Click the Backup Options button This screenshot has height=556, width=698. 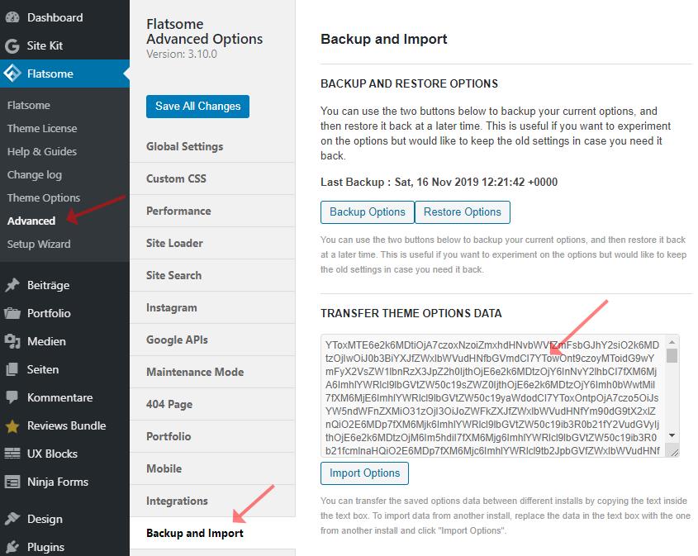click(368, 211)
